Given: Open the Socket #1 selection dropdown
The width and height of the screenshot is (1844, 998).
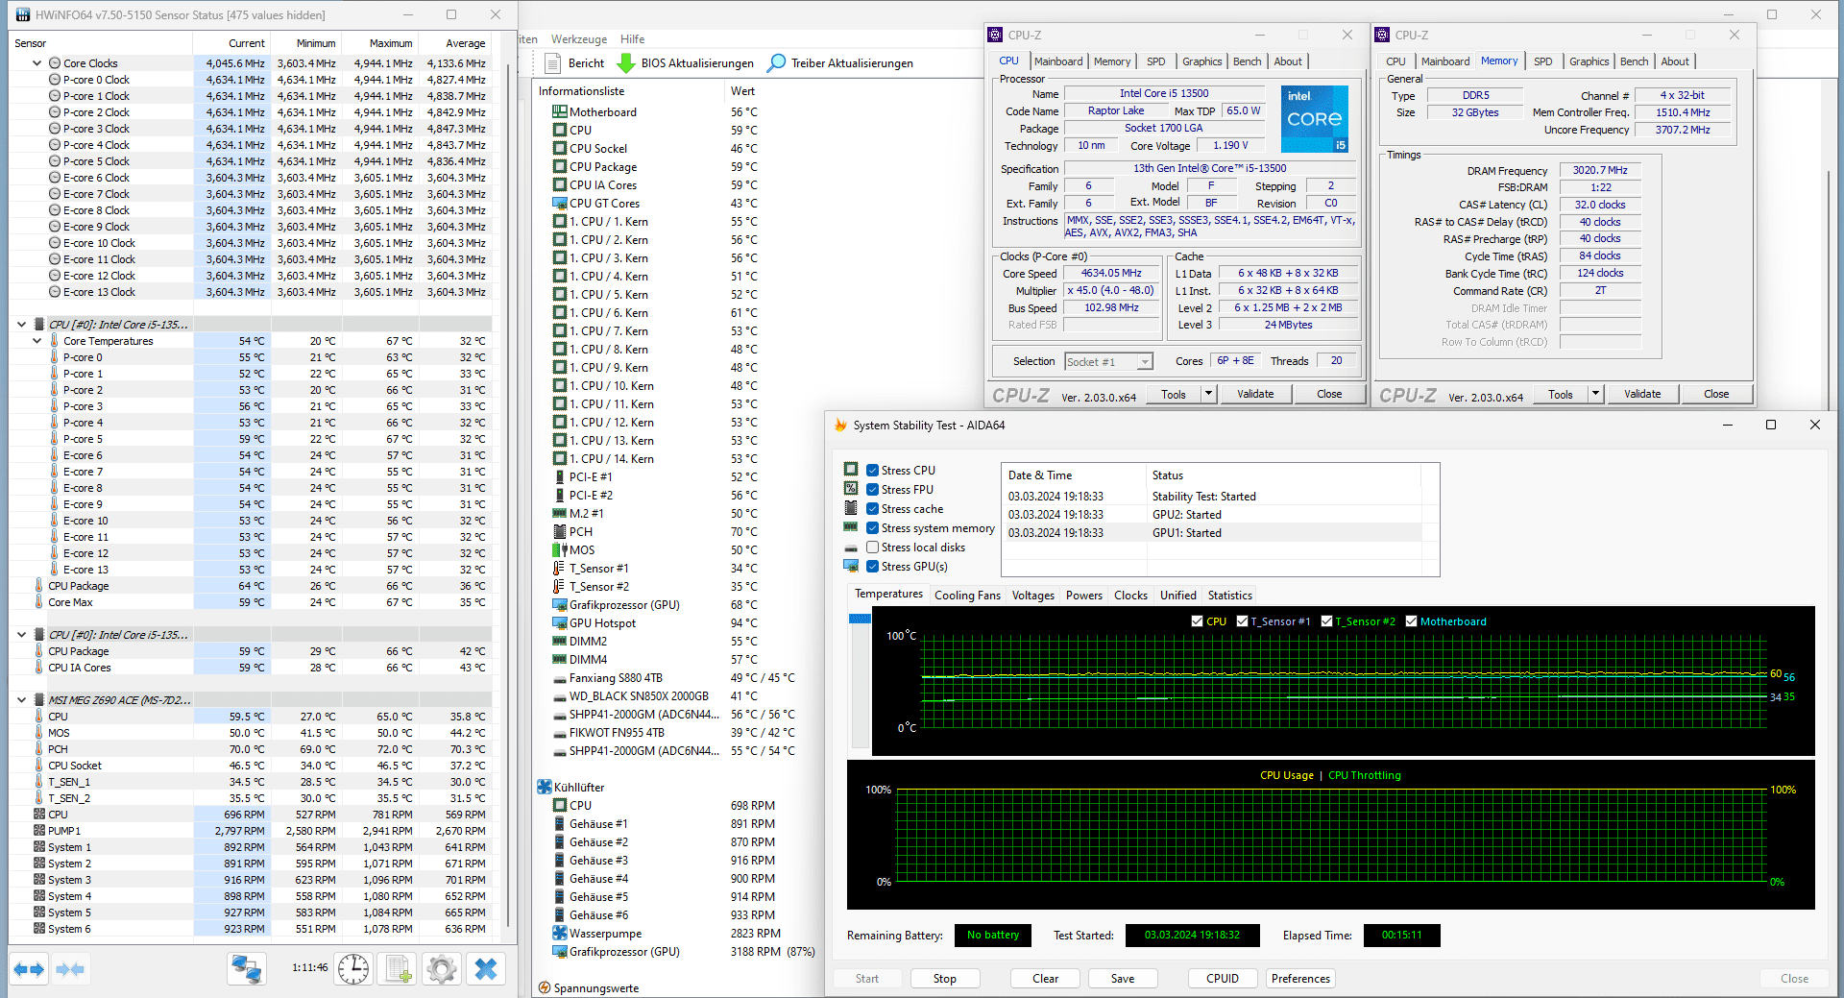Looking at the screenshot, I should [x=1145, y=362].
